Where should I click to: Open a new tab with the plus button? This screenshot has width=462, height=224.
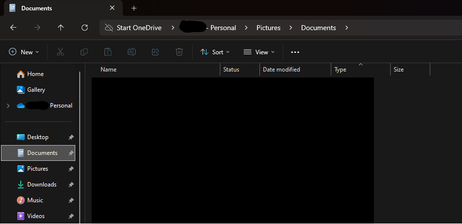point(134,8)
